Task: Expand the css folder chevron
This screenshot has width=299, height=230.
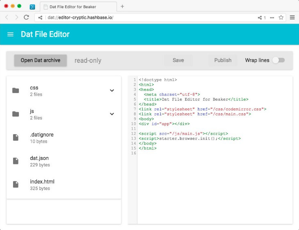Action: 112,91
